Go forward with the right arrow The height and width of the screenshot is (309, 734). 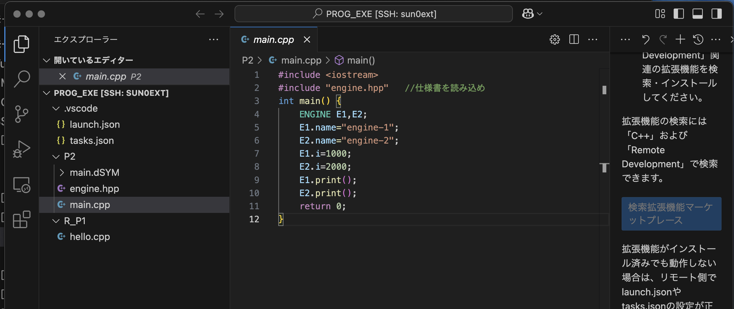click(219, 14)
